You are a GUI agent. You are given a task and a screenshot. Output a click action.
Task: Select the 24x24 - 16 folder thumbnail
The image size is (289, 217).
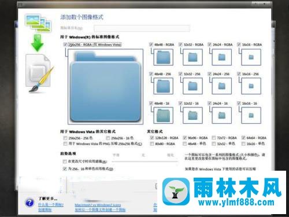pos(222,115)
